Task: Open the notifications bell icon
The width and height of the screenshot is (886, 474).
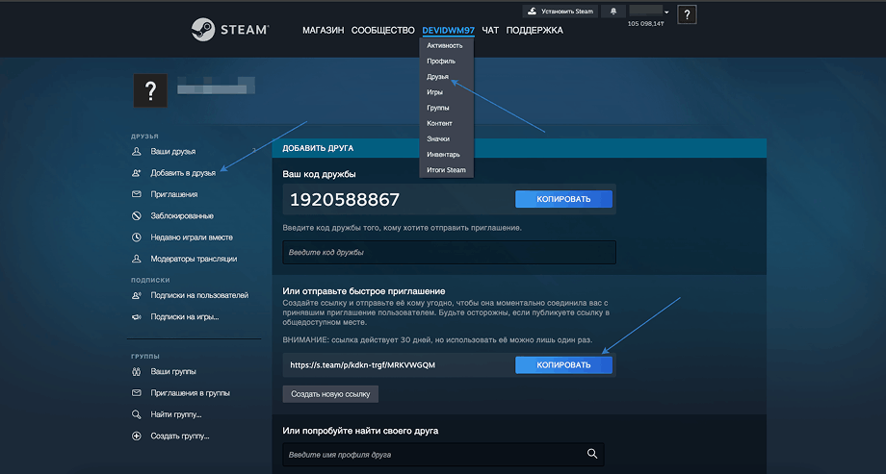Action: click(x=613, y=12)
